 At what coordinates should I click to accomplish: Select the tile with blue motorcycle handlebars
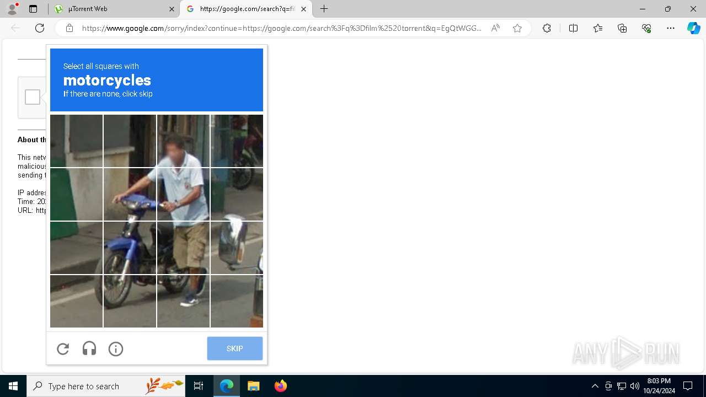130,194
